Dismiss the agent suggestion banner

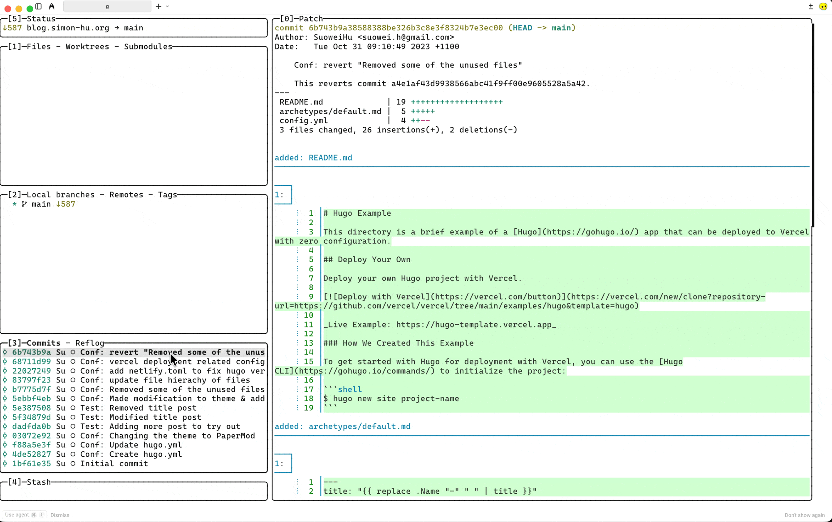pos(60,515)
